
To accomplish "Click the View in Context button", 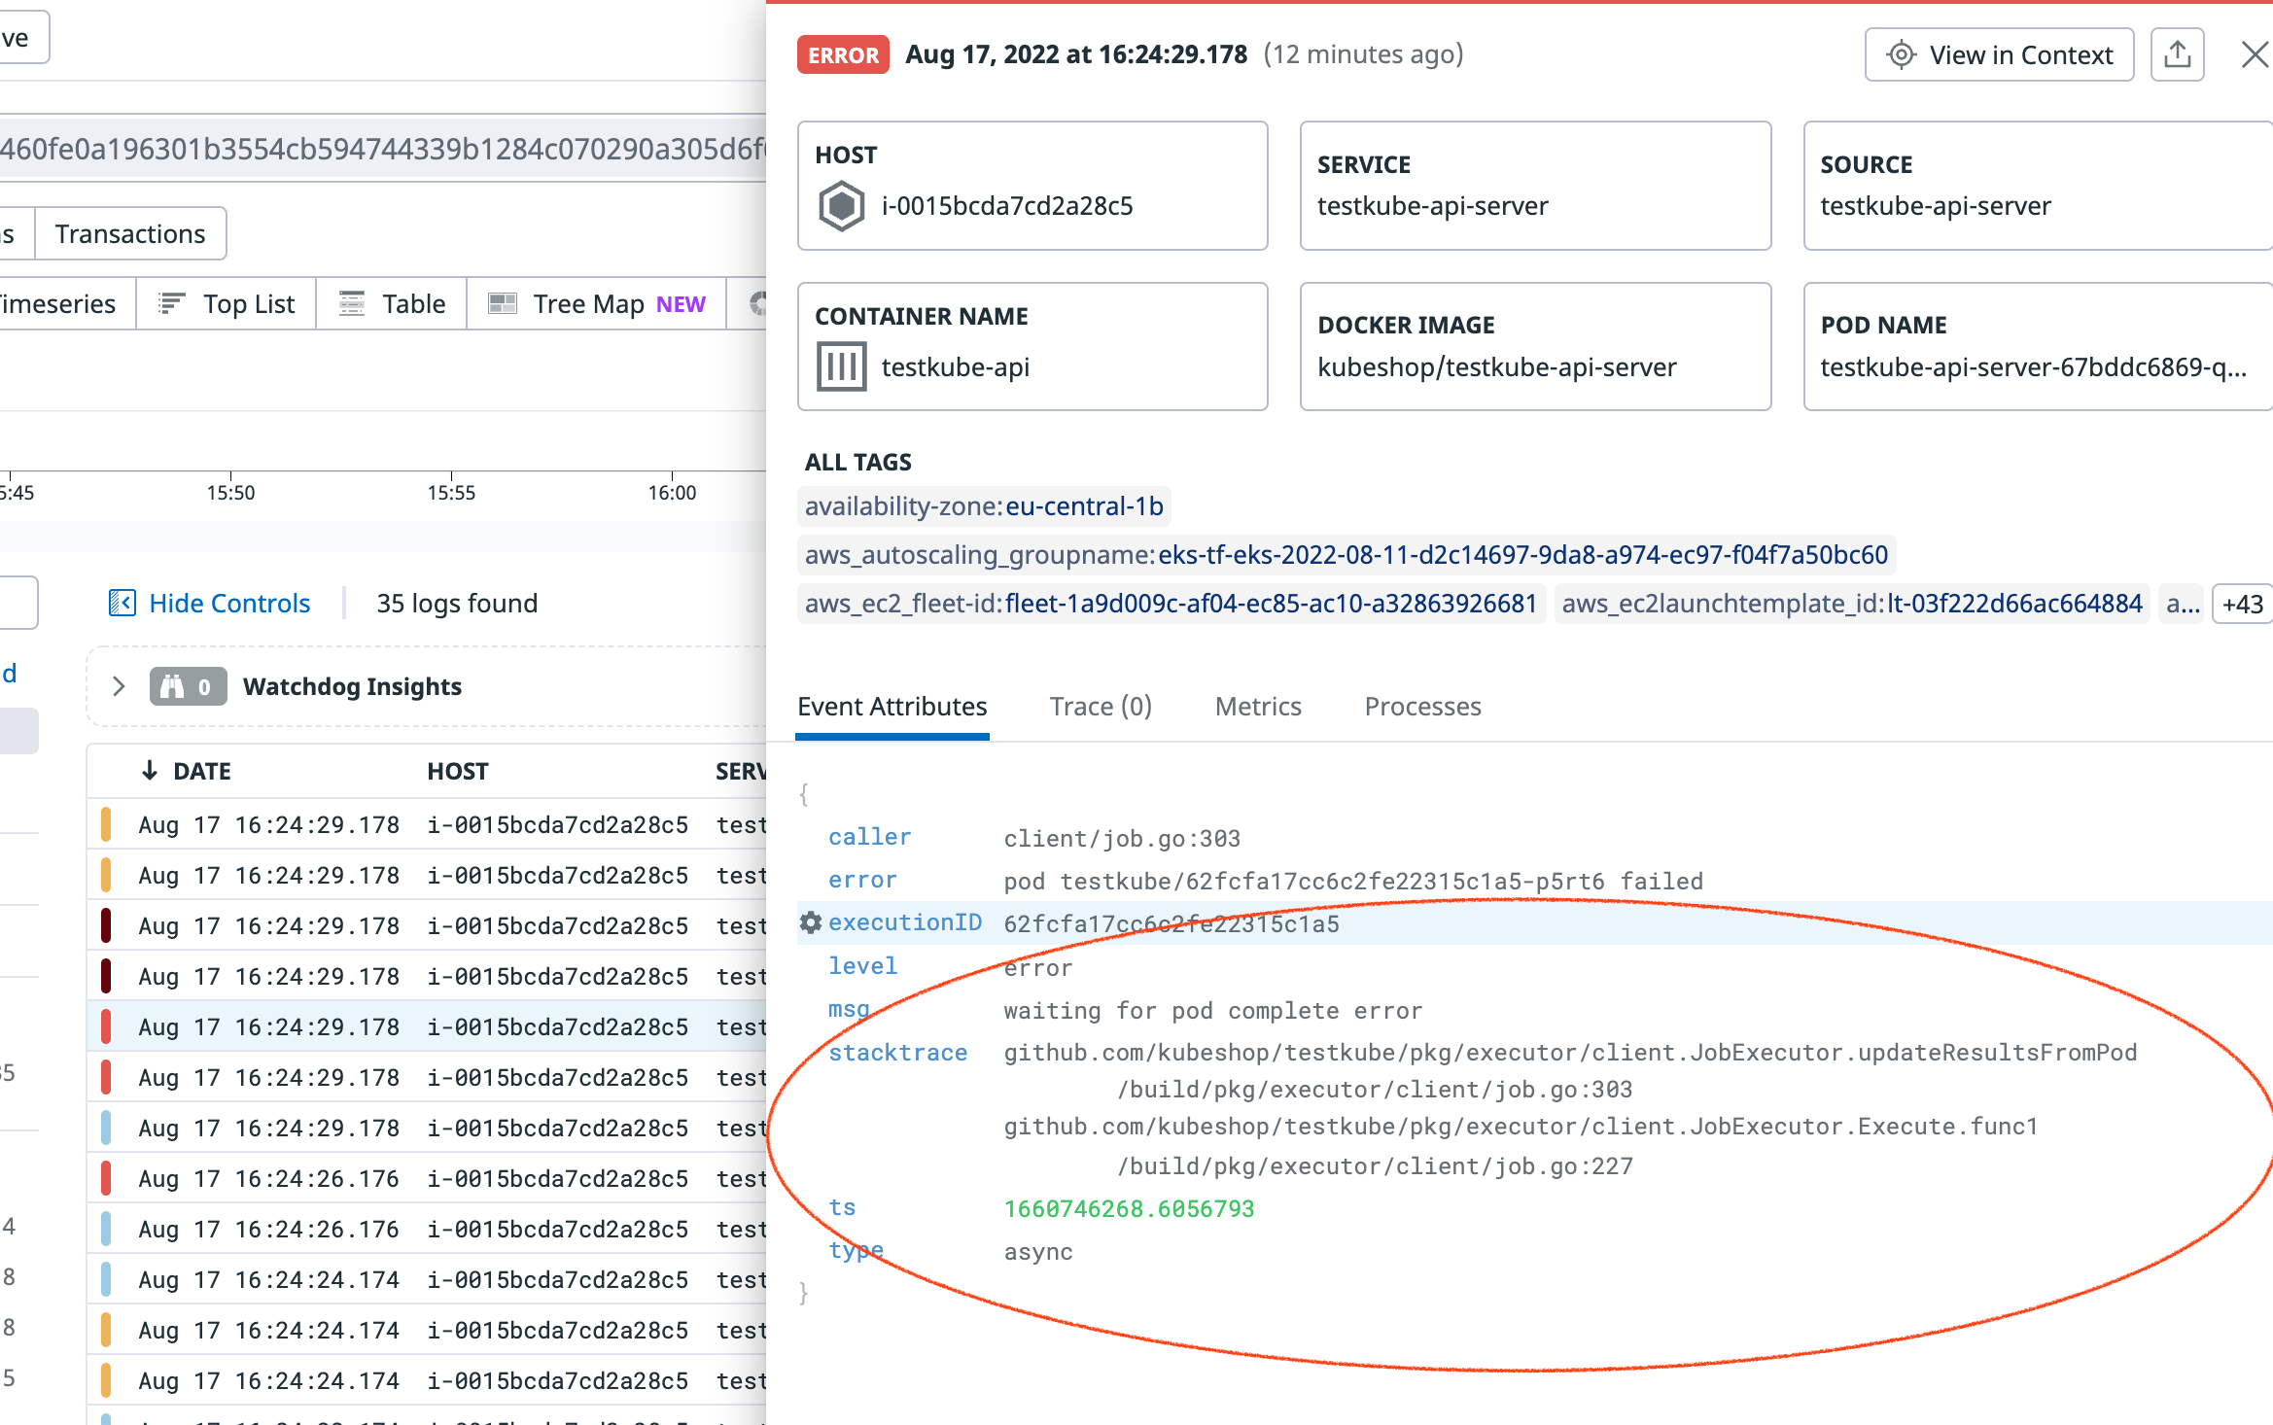I will click(x=2000, y=54).
